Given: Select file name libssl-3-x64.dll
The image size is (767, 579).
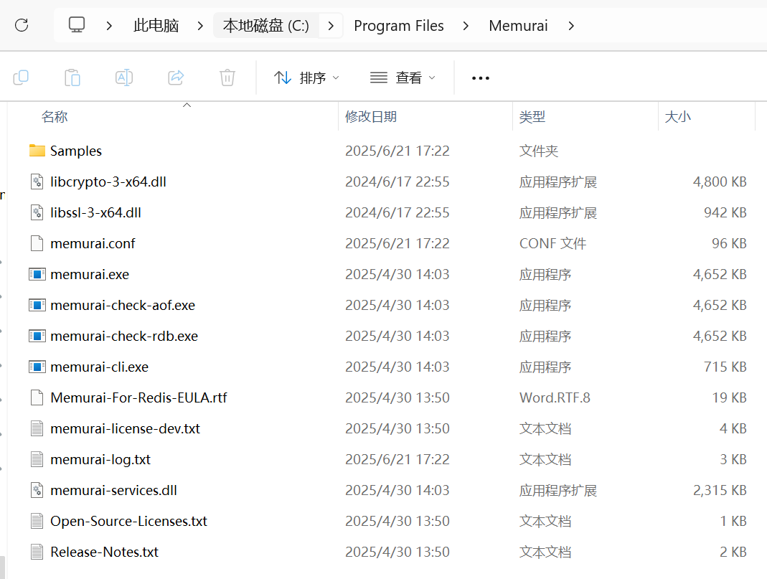Looking at the screenshot, I should [95, 212].
